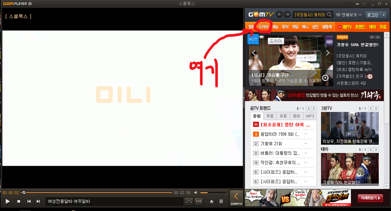The height and width of the screenshot is (211, 391).
Task: Switch to fullscreen mode icon
Action: 364,4
